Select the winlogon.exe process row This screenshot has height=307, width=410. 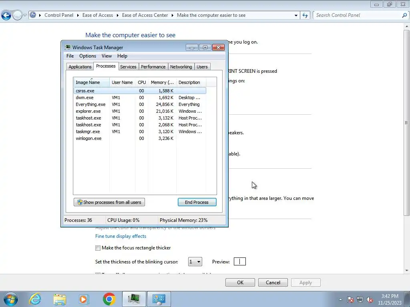pos(140,138)
